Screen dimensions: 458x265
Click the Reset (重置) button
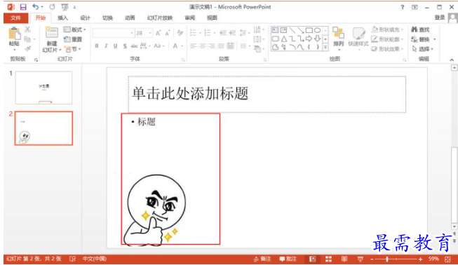(73, 39)
